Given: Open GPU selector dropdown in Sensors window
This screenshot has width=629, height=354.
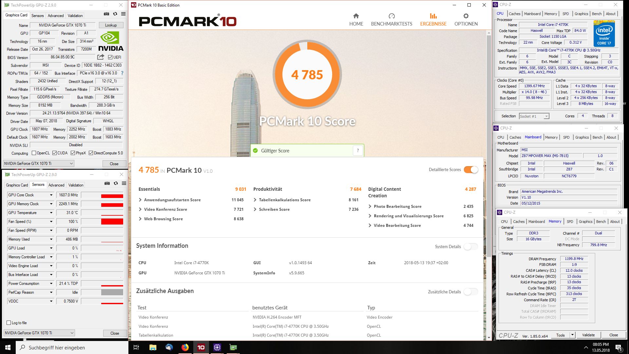Looking at the screenshot, I should [39, 333].
